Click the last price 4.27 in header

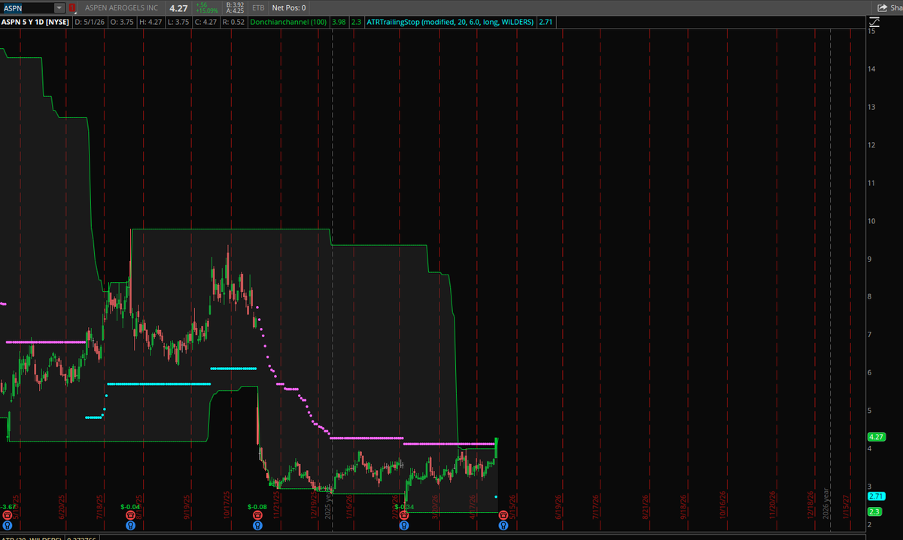pos(178,8)
